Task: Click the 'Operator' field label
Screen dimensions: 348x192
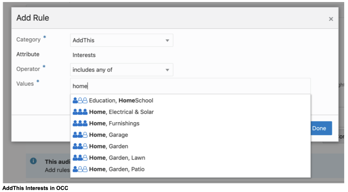Action: [28, 69]
